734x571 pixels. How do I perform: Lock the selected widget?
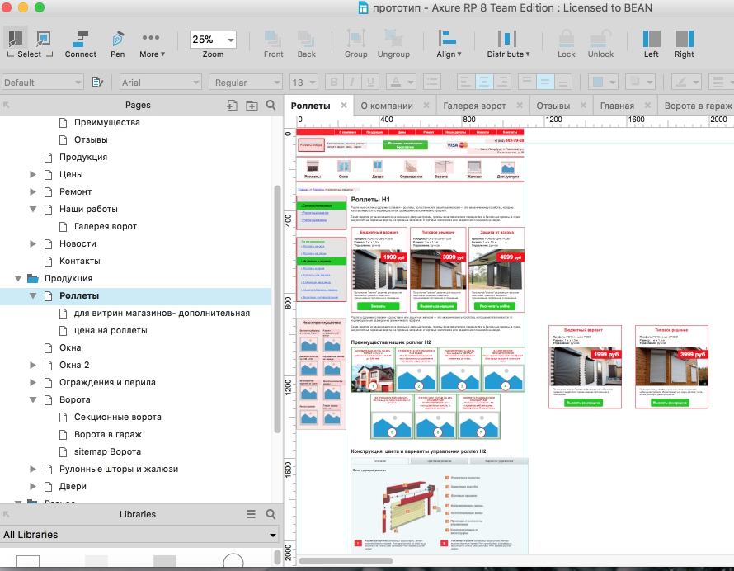(566, 45)
